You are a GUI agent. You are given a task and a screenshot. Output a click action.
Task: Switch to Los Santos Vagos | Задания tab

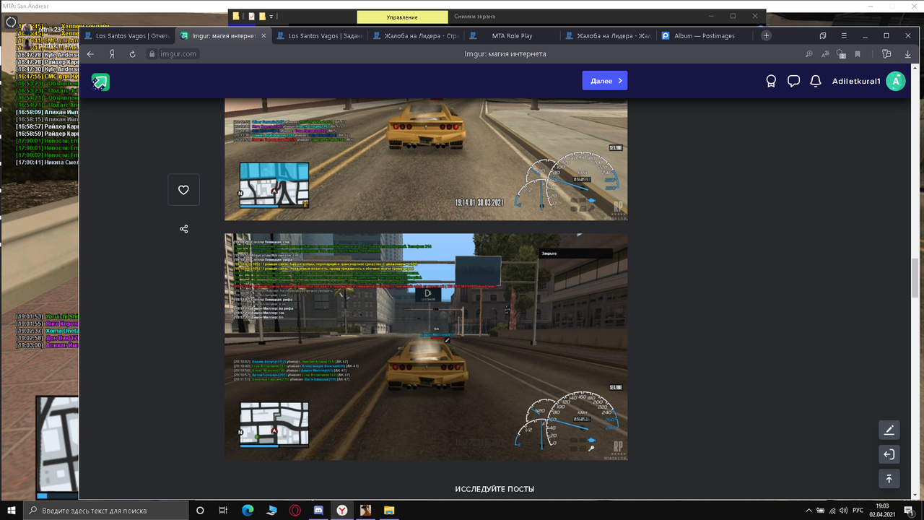[x=319, y=35]
